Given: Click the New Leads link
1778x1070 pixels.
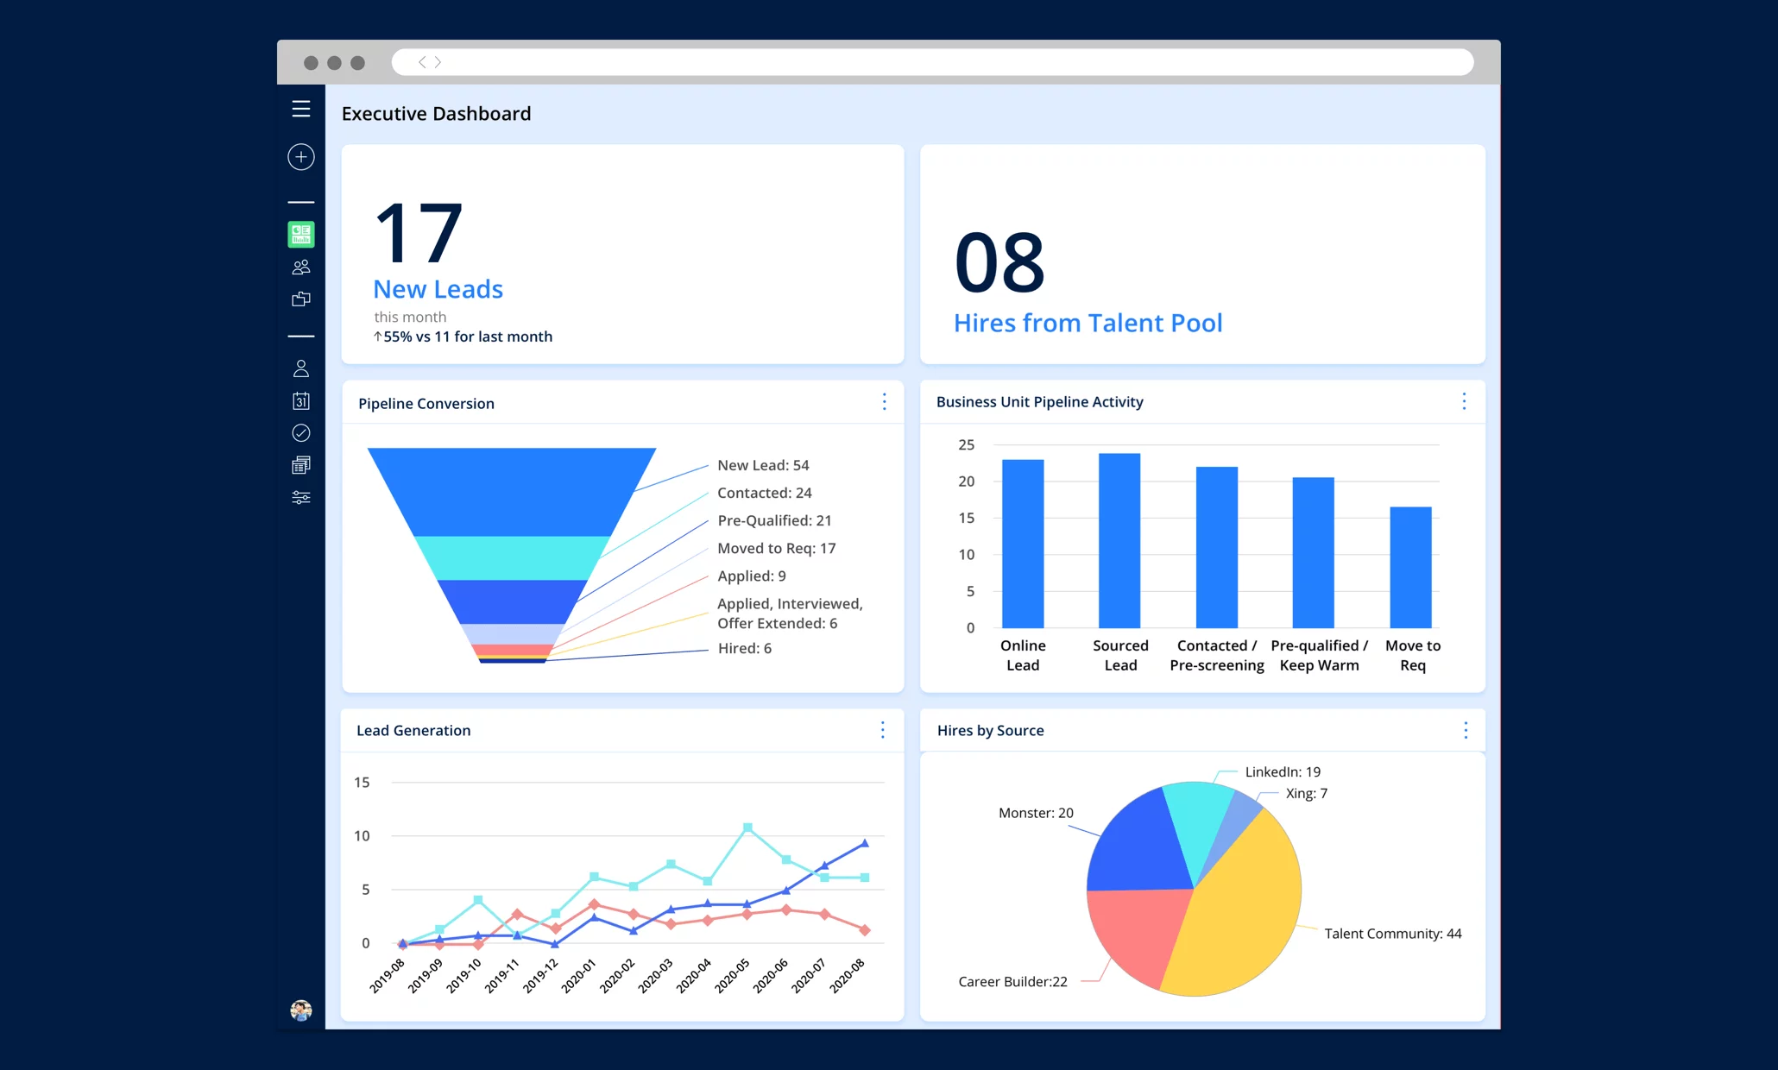Looking at the screenshot, I should (438, 289).
